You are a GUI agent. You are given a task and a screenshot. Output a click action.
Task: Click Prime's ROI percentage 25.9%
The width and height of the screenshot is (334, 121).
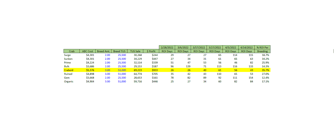tap(265, 63)
